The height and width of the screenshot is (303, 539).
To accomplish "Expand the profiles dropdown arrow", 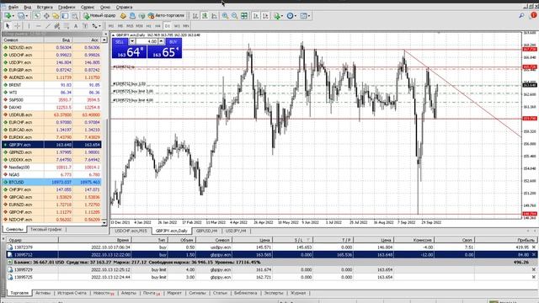I will coord(26,16).
